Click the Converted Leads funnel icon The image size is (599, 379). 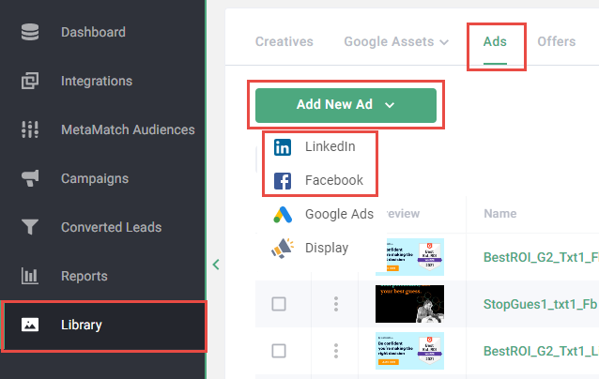pyautogui.click(x=30, y=228)
